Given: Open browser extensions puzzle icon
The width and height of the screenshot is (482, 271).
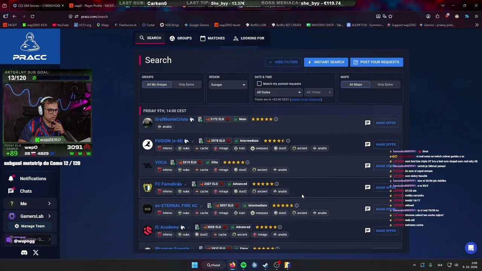Looking at the screenshot, I should (x=437, y=16).
